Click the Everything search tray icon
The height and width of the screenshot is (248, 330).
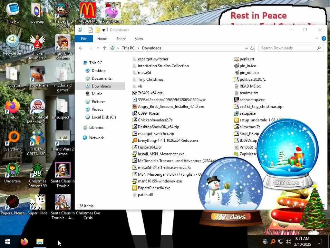(273, 242)
